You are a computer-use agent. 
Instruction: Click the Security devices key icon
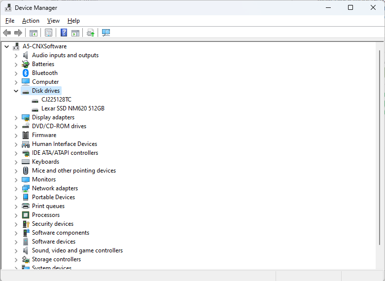coord(26,224)
